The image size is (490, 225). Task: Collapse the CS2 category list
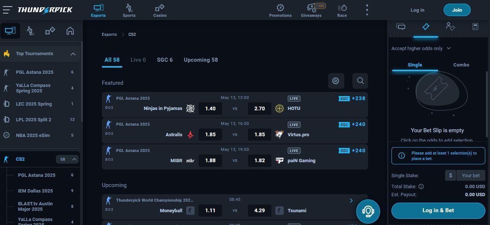[x=74, y=159]
